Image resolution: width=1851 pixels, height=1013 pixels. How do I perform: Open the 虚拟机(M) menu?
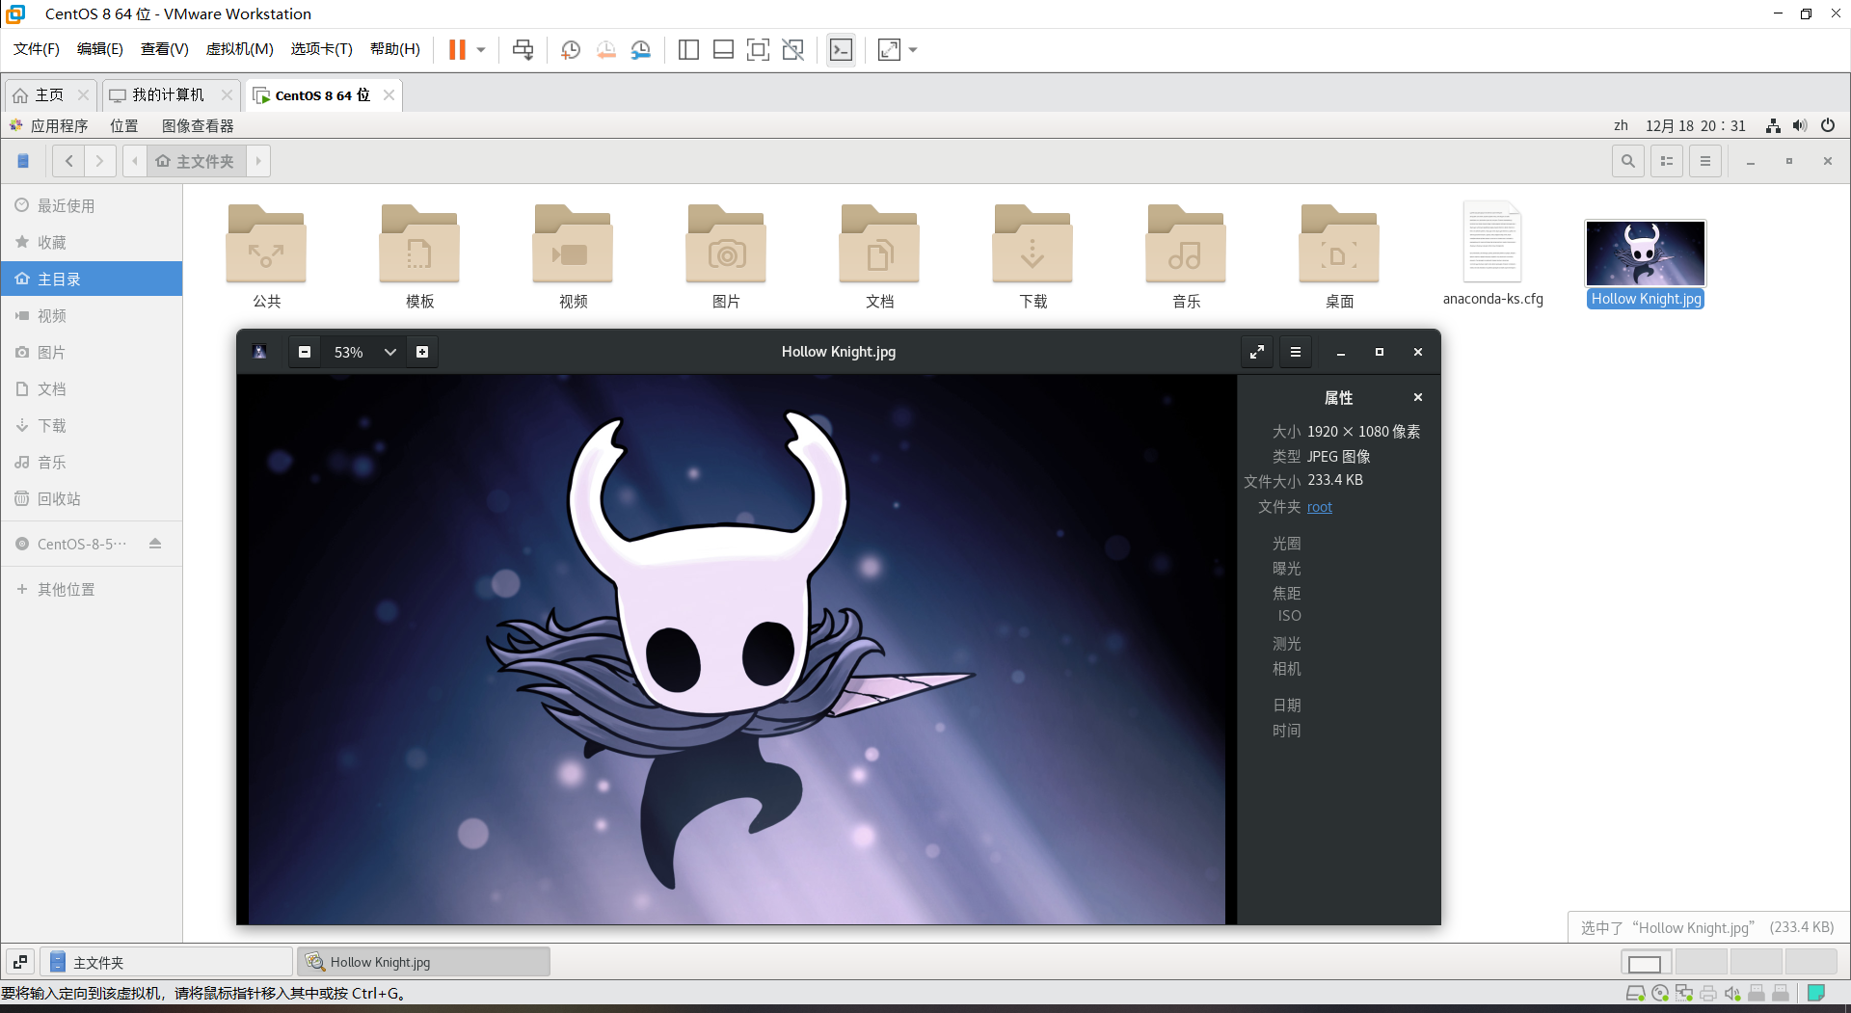click(239, 49)
